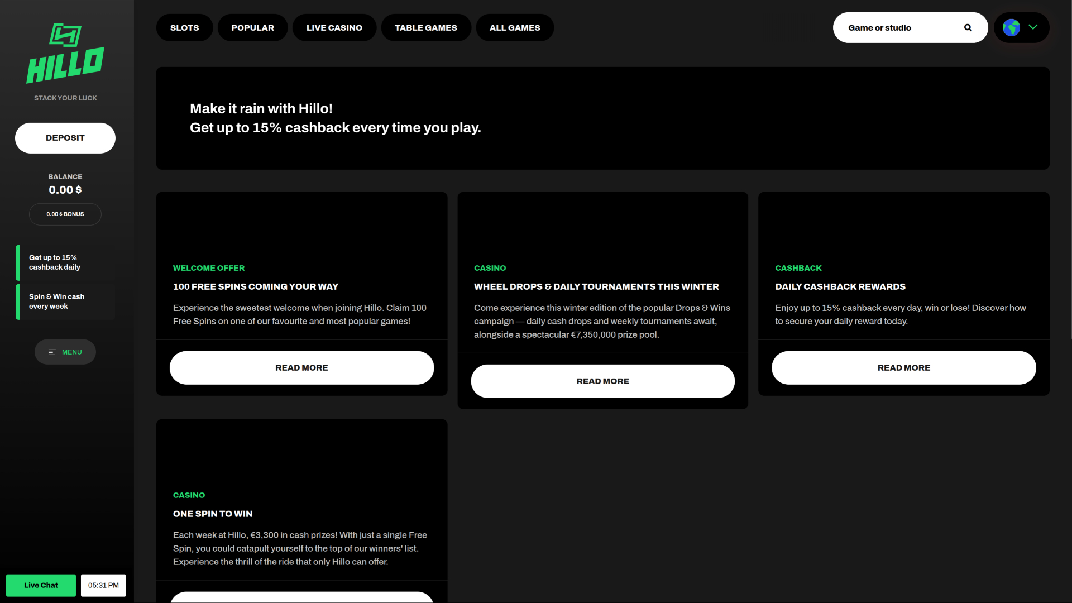Viewport: 1072px width, 603px height.
Task: Show All Games
Action: [x=514, y=28]
